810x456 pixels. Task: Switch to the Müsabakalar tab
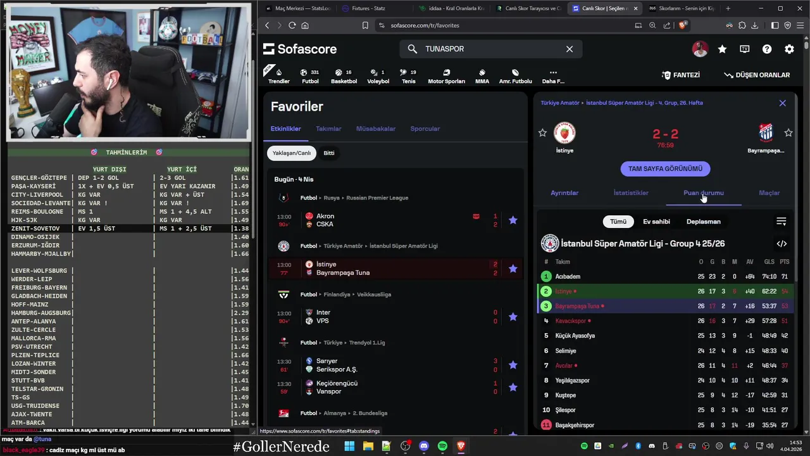click(x=376, y=129)
